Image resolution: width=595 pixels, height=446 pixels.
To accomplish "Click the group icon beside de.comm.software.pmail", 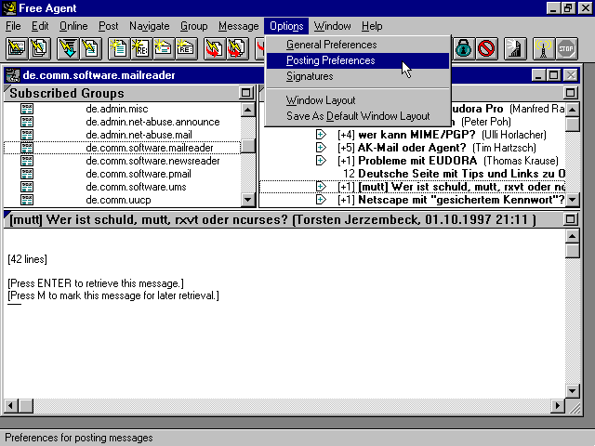I will tap(27, 174).
